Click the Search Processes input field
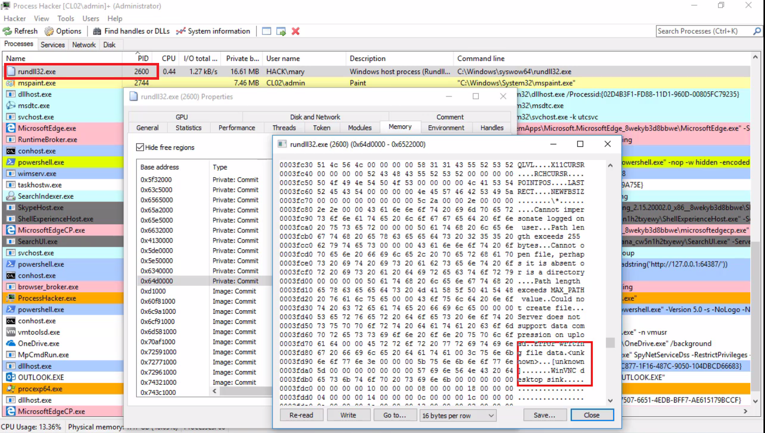Image resolution: width=765 pixels, height=433 pixels. point(704,31)
